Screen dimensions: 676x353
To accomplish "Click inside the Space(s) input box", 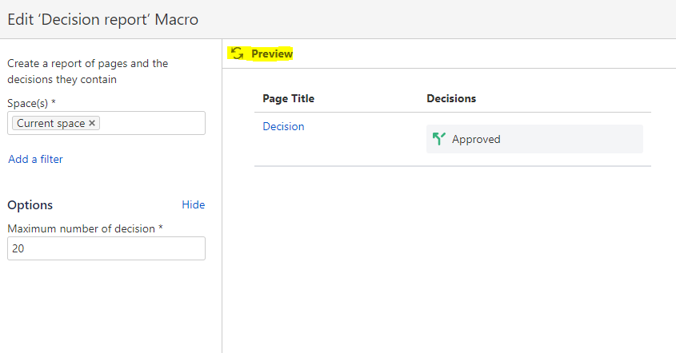I will coord(151,123).
